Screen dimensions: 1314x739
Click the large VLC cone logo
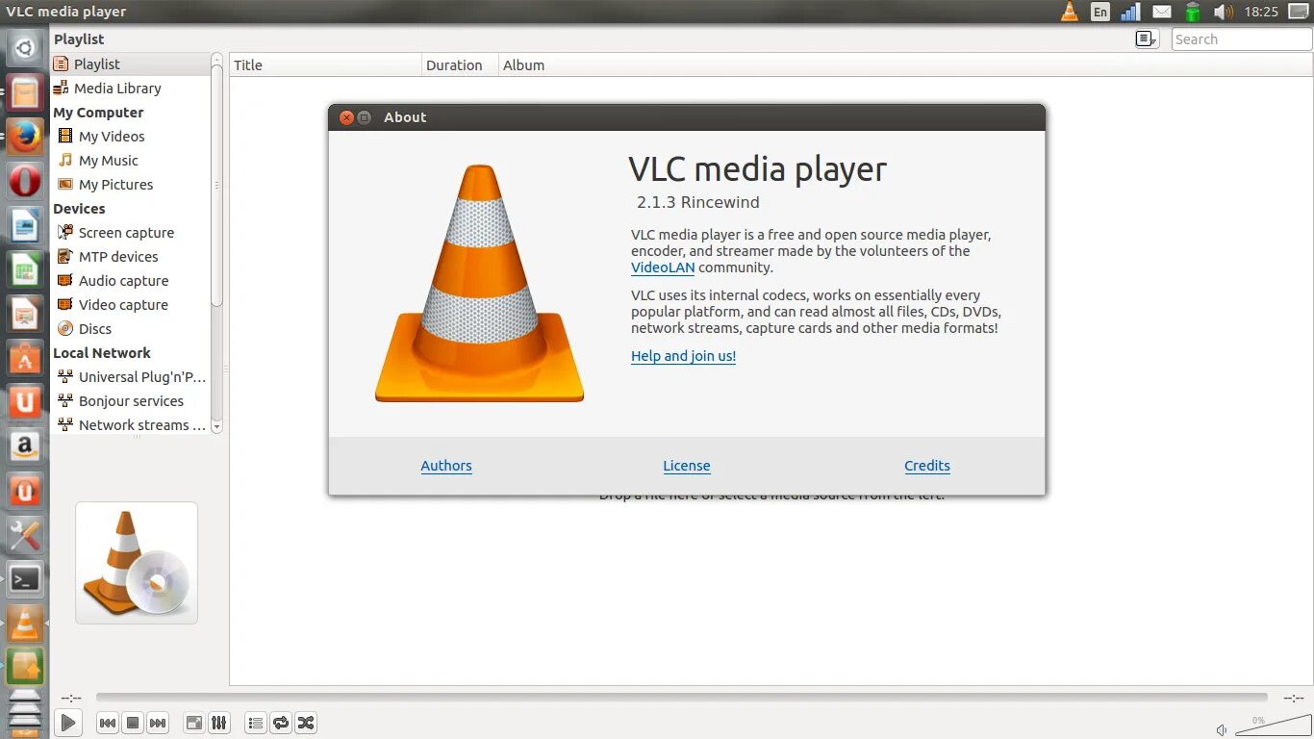(479, 283)
